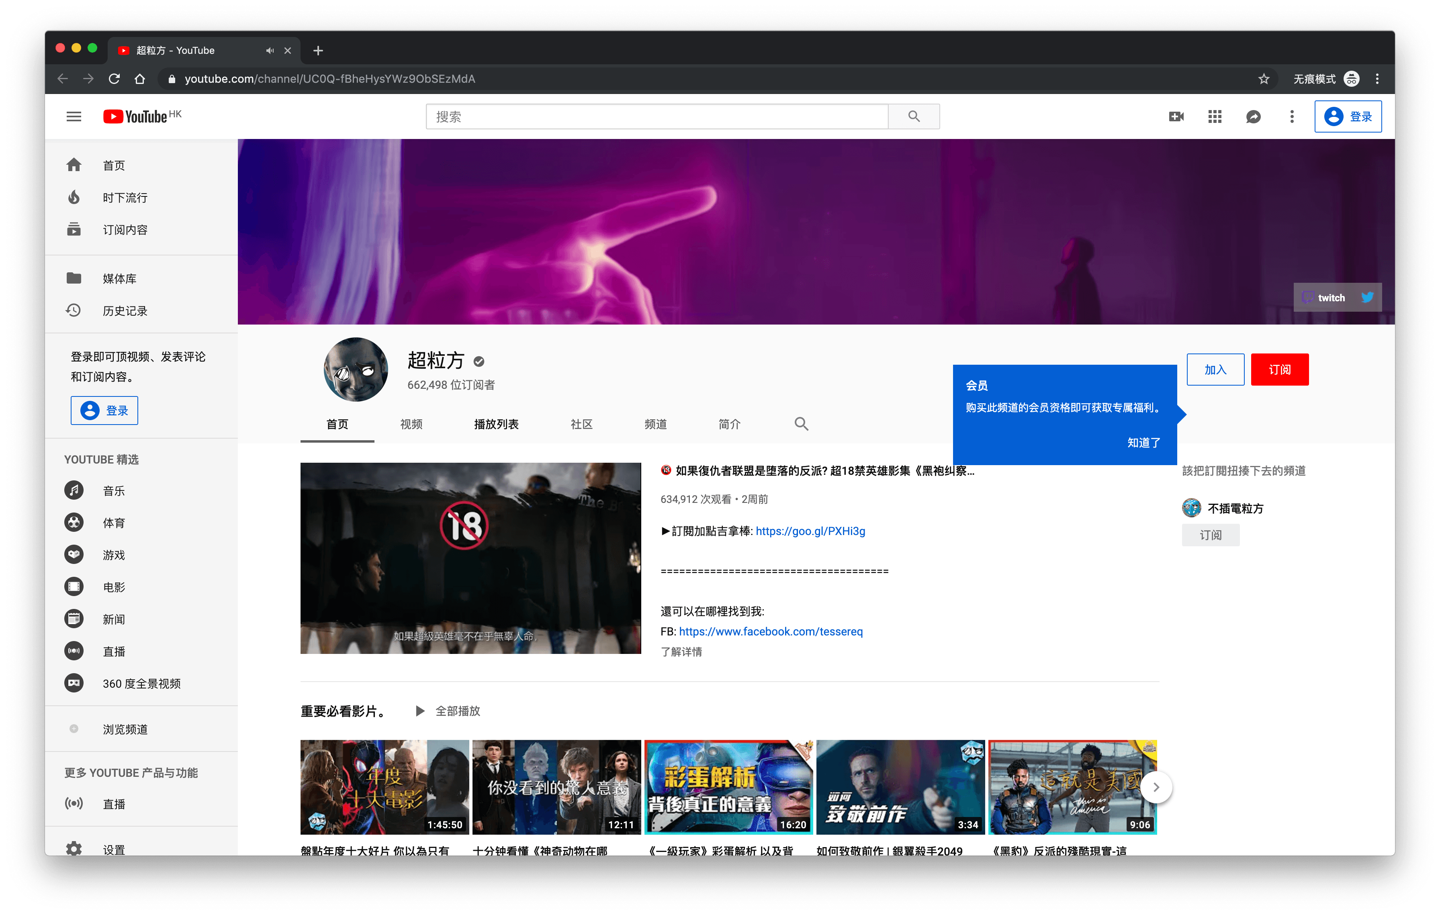Open channel search magnifier icon in tabs
Screen dimensions: 1440x915
point(801,424)
